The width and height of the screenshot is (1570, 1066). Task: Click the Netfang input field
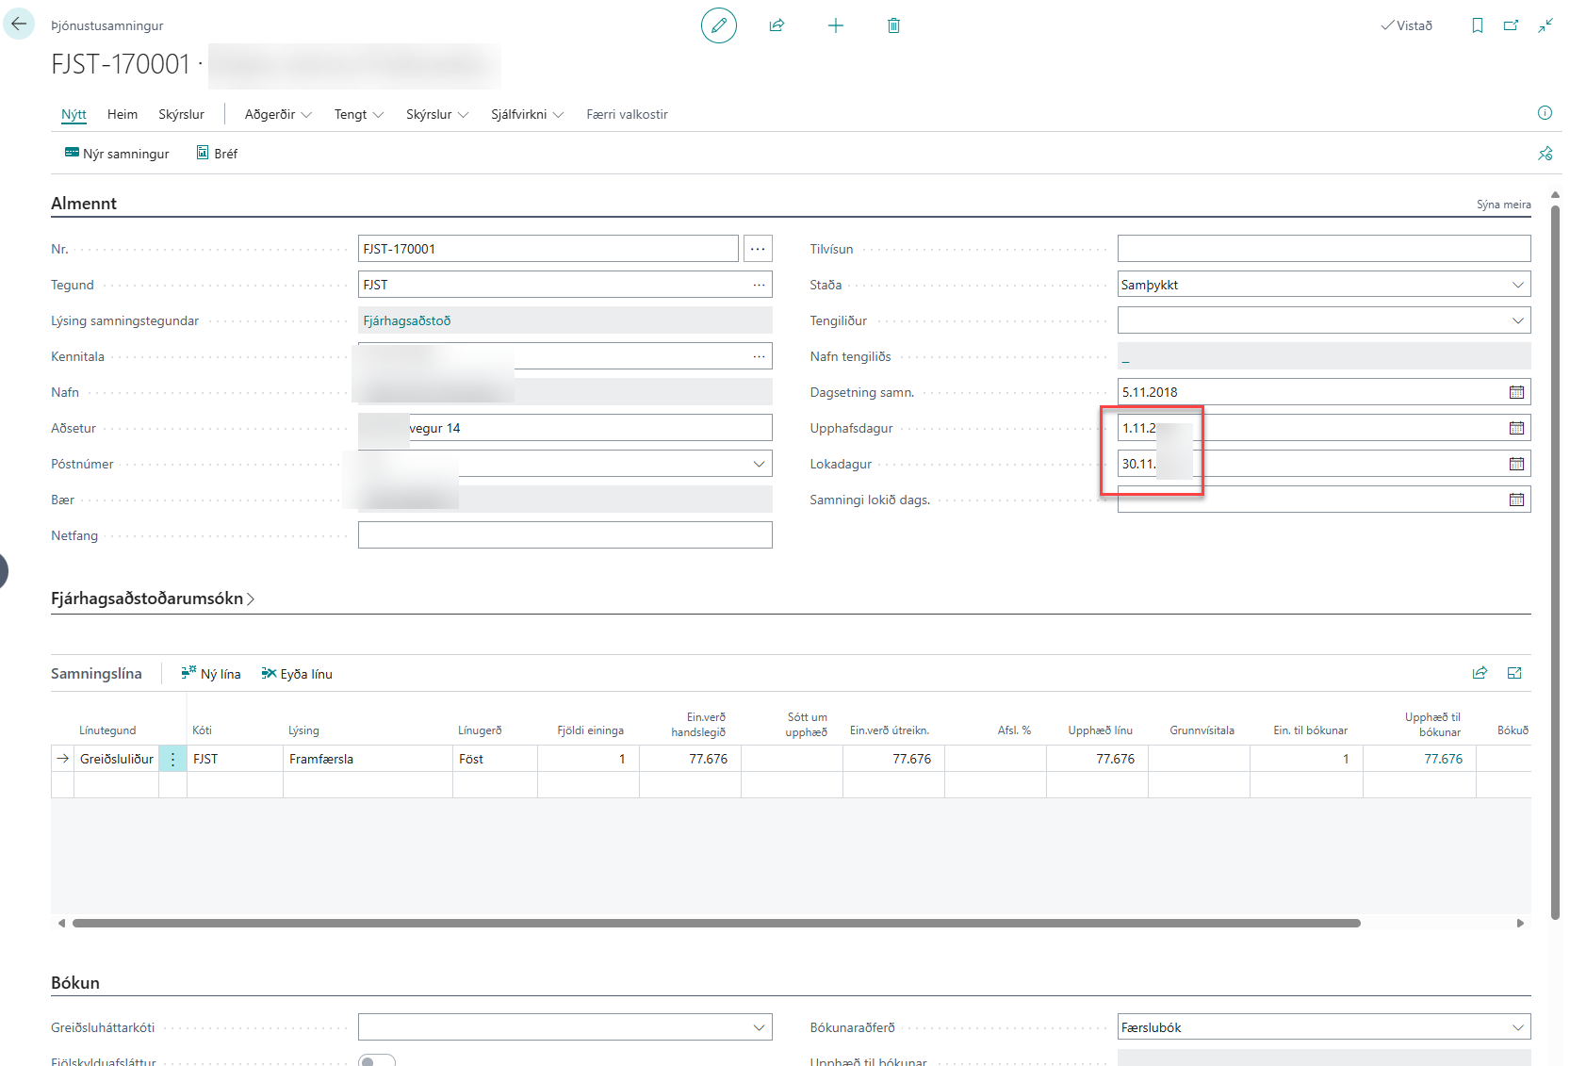click(x=564, y=535)
